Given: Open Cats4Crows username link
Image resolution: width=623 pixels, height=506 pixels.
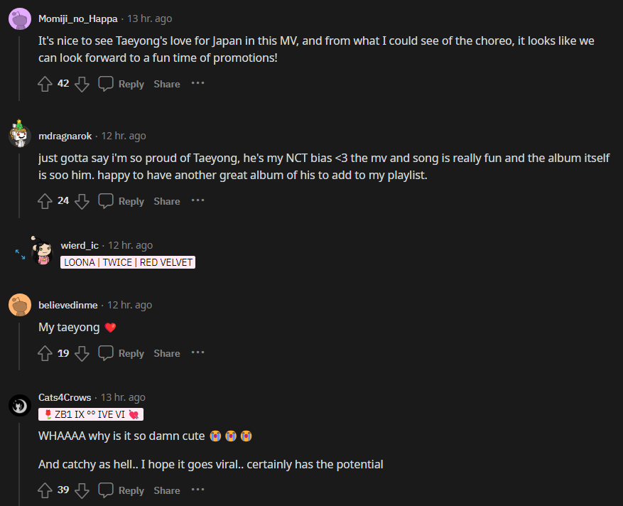Looking at the screenshot, I should [65, 397].
